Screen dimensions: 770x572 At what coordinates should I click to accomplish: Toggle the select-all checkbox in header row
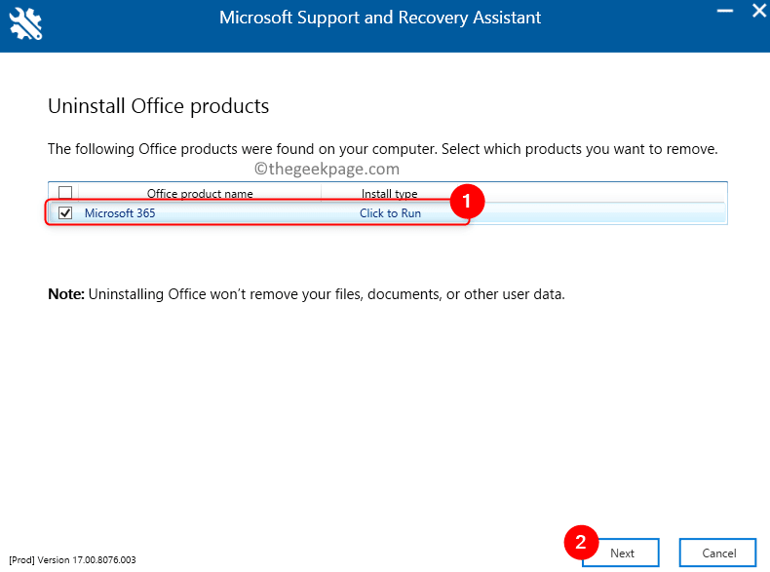[65, 193]
